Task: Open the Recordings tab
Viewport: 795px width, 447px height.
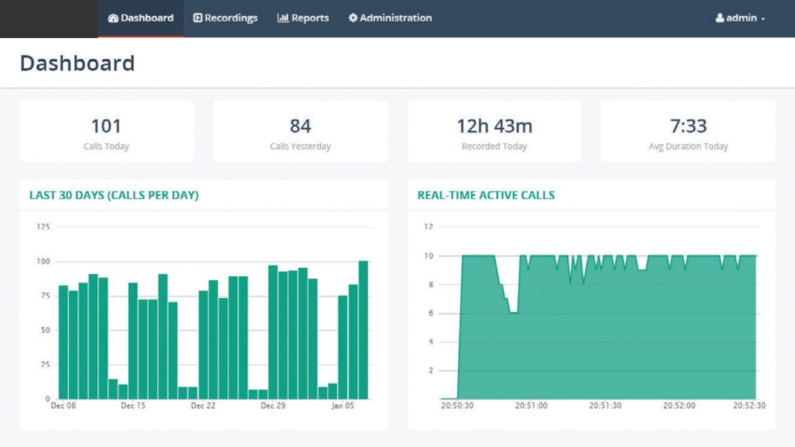Action: point(226,18)
